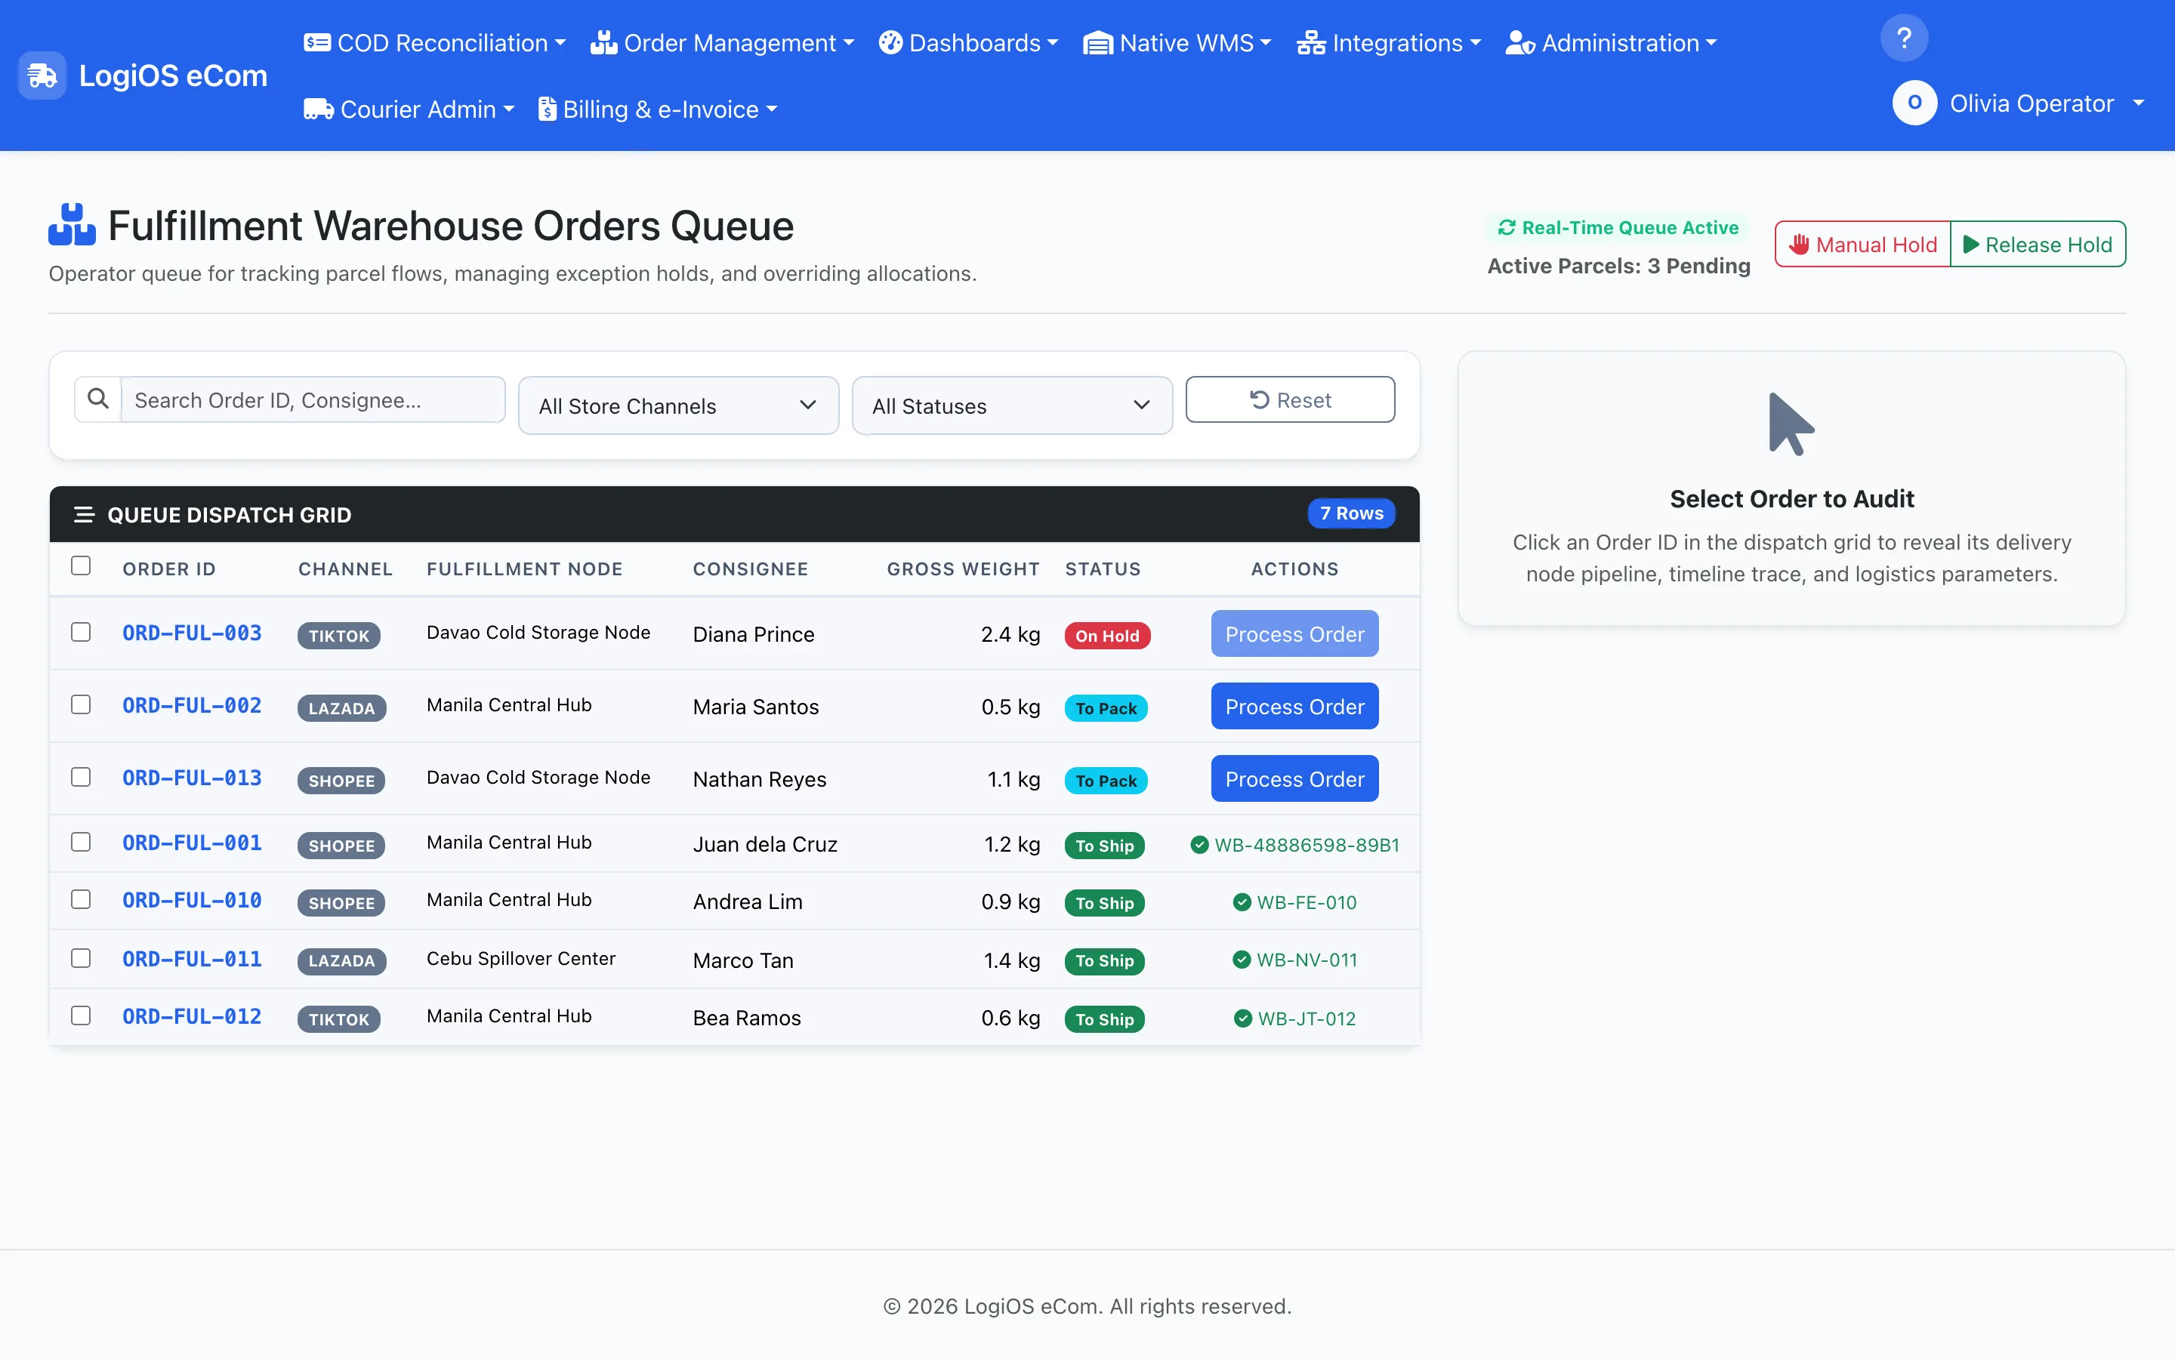The image size is (2175, 1359).
Task: Open the Native WMS menu
Action: click(x=1177, y=43)
